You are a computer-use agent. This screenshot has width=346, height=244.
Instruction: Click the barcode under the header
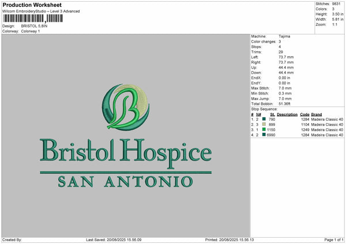[33, 18]
